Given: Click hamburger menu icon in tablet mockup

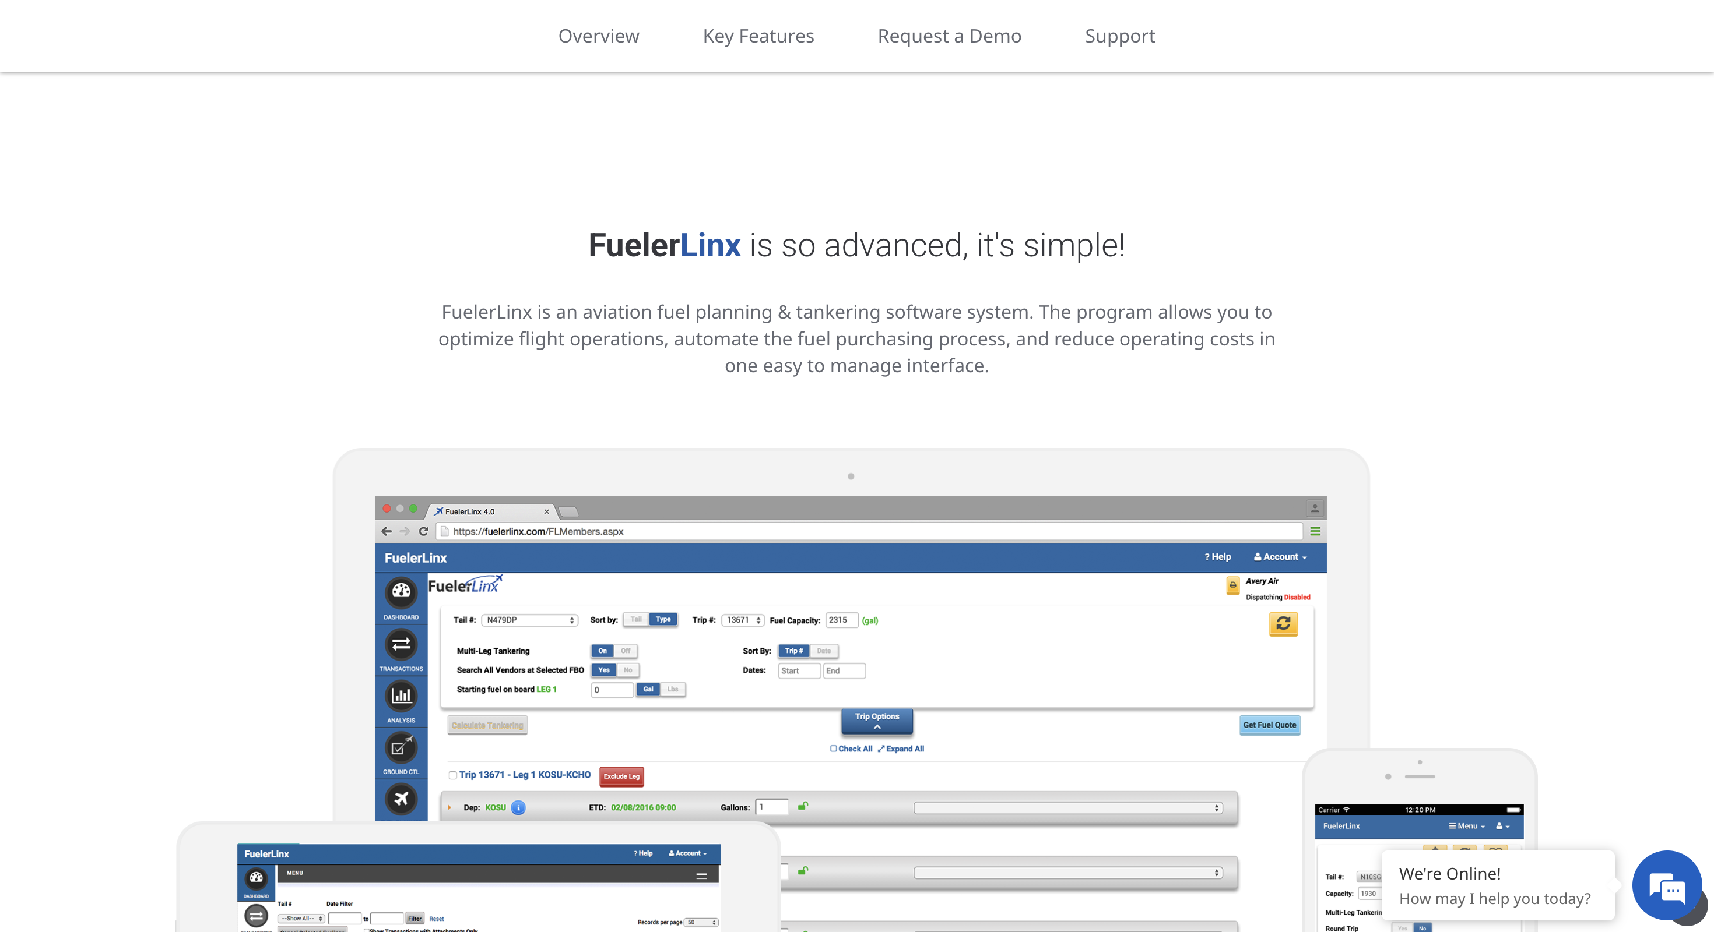Looking at the screenshot, I should pos(701,876).
